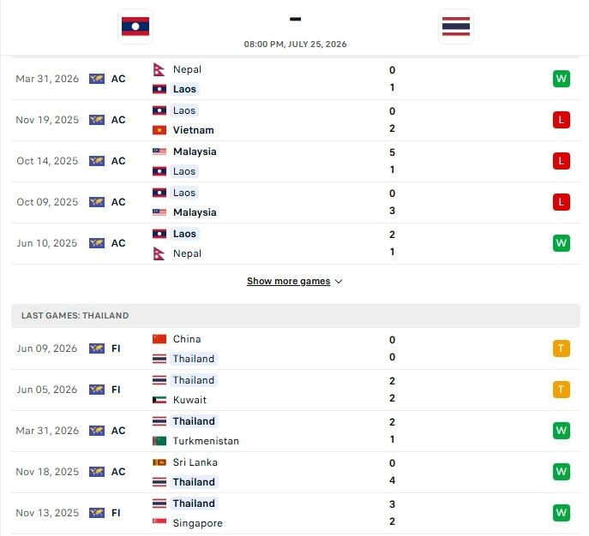Click the Vietnam flag icon
The height and width of the screenshot is (536, 589).
click(x=159, y=130)
